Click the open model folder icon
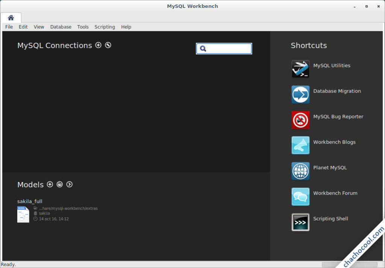Image resolution: width=385 pixels, height=268 pixels. pyautogui.click(x=60, y=185)
